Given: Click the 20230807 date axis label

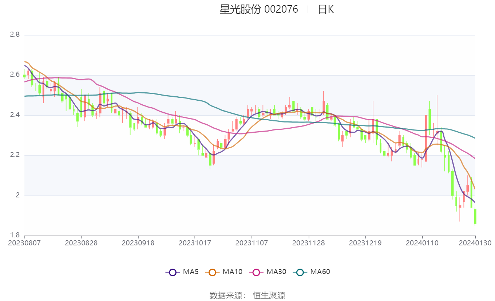Looking at the screenshot, I should click(x=25, y=243).
